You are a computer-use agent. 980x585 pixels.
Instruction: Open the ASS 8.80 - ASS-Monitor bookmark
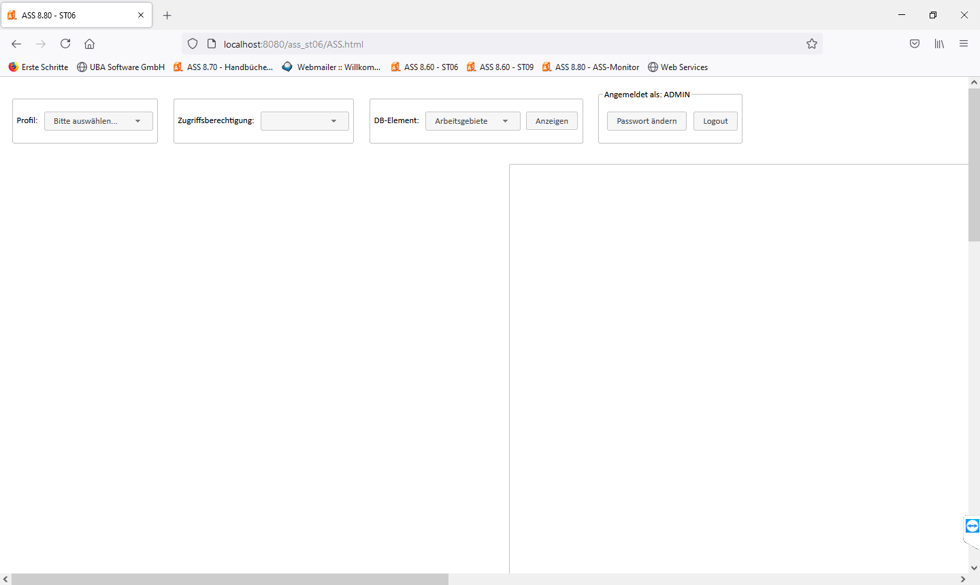[x=591, y=67]
